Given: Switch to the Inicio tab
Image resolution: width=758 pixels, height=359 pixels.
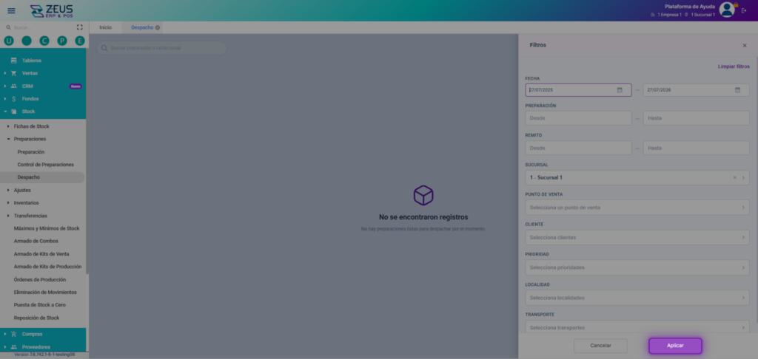Looking at the screenshot, I should pos(105,27).
